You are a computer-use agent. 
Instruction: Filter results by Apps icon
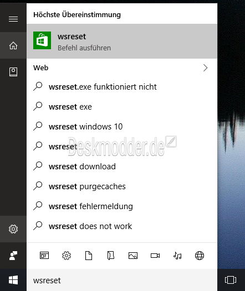pyautogui.click(x=44, y=256)
